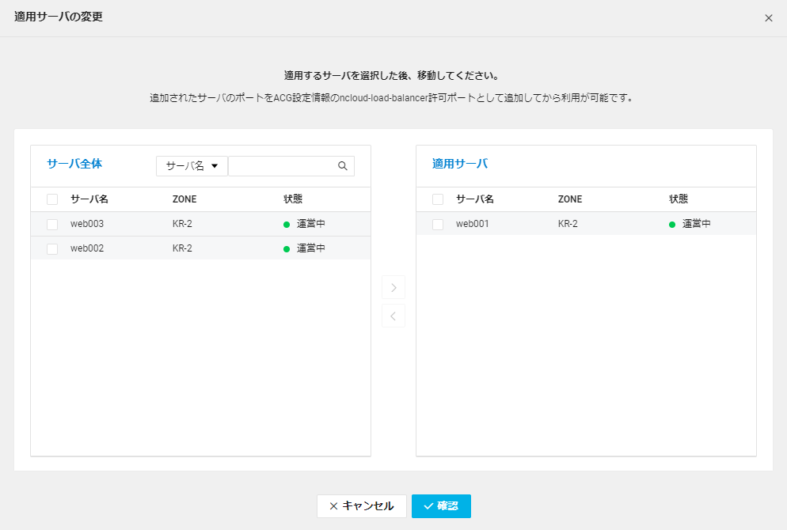The height and width of the screenshot is (530, 787).
Task: Tick the select-all checkbox in サーバ全体 header
Action: [x=52, y=199]
